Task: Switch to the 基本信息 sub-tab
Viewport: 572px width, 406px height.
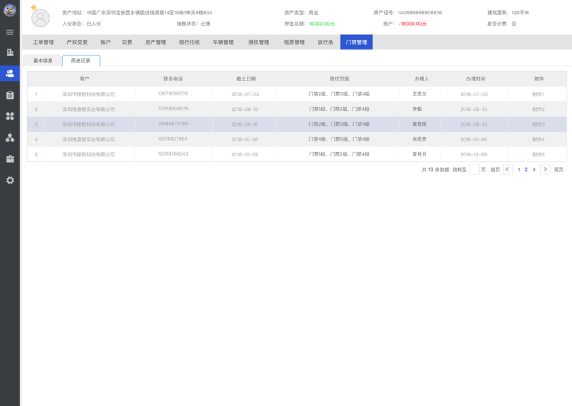Action: pos(43,61)
